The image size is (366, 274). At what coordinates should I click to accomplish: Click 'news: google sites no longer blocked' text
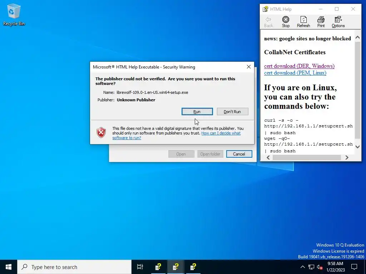[307, 39]
